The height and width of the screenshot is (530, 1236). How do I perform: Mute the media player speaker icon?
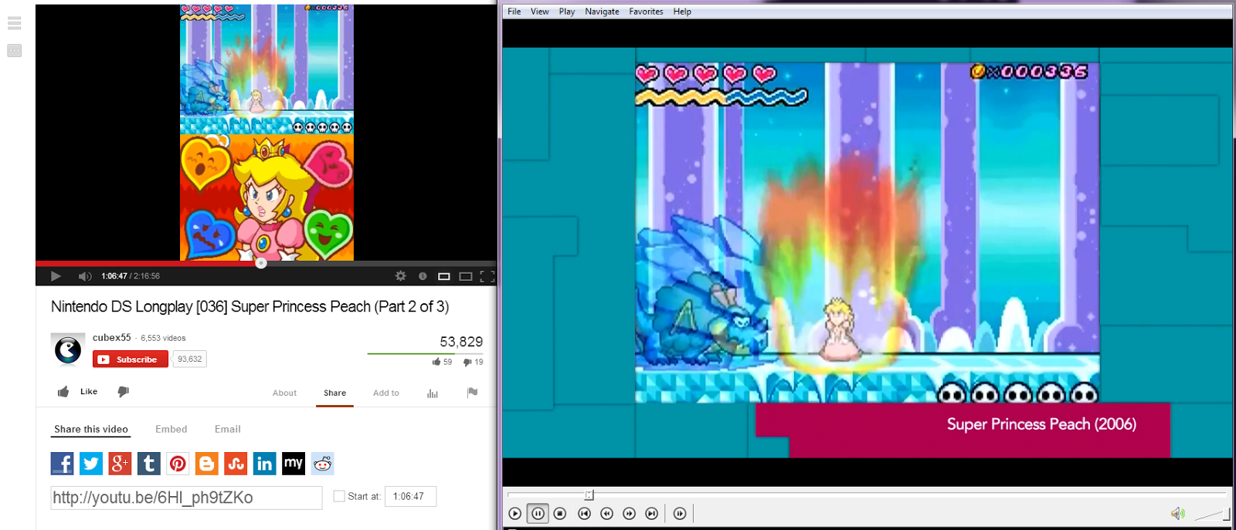coord(1177,514)
